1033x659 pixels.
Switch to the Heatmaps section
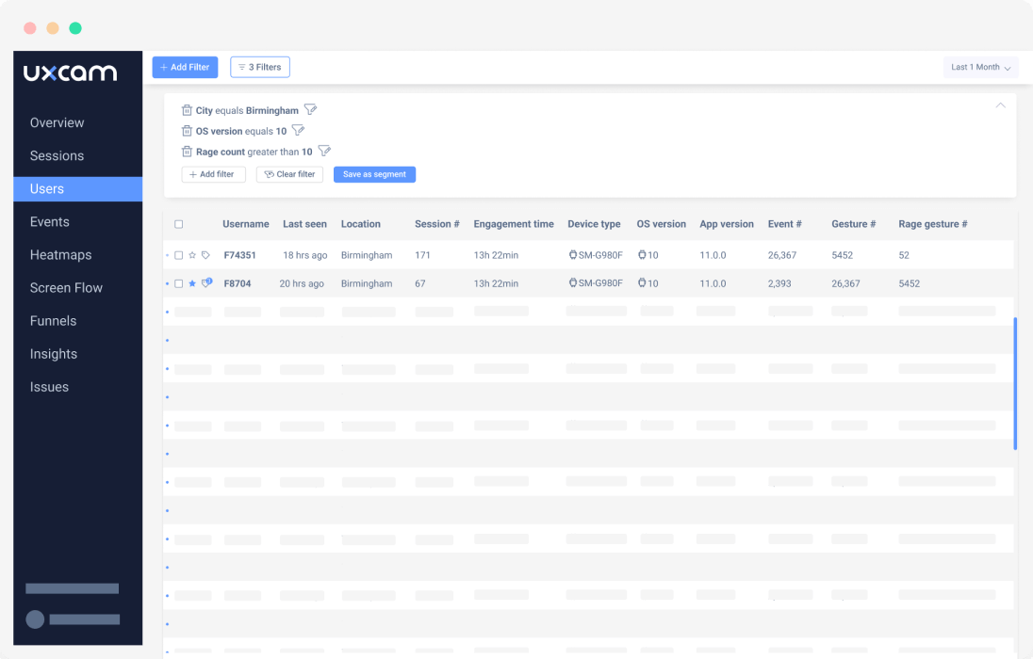coord(60,254)
